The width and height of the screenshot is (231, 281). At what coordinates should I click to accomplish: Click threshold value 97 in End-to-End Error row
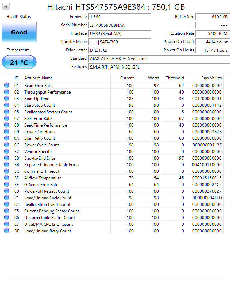pos(181,158)
